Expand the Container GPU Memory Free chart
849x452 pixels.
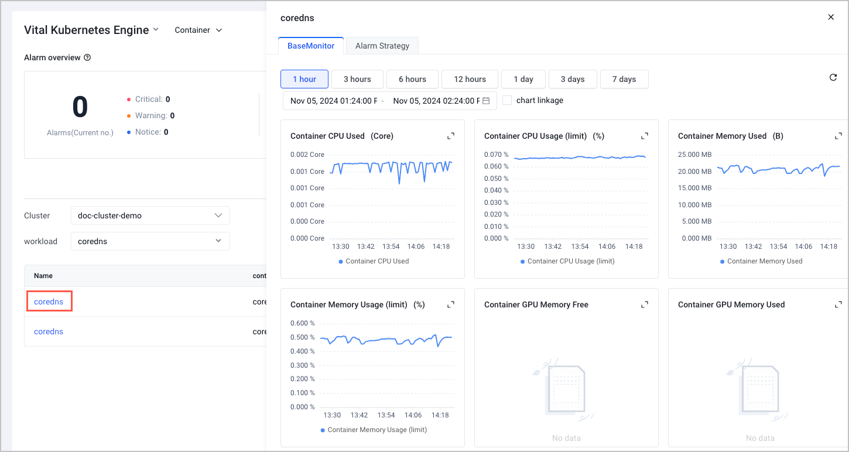[x=645, y=304]
